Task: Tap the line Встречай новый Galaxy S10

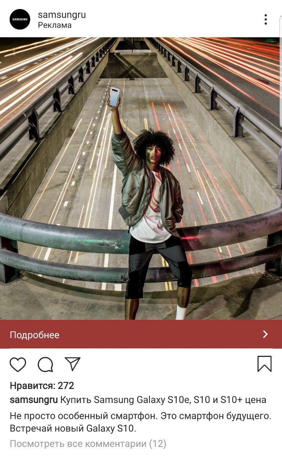Action: (x=73, y=429)
